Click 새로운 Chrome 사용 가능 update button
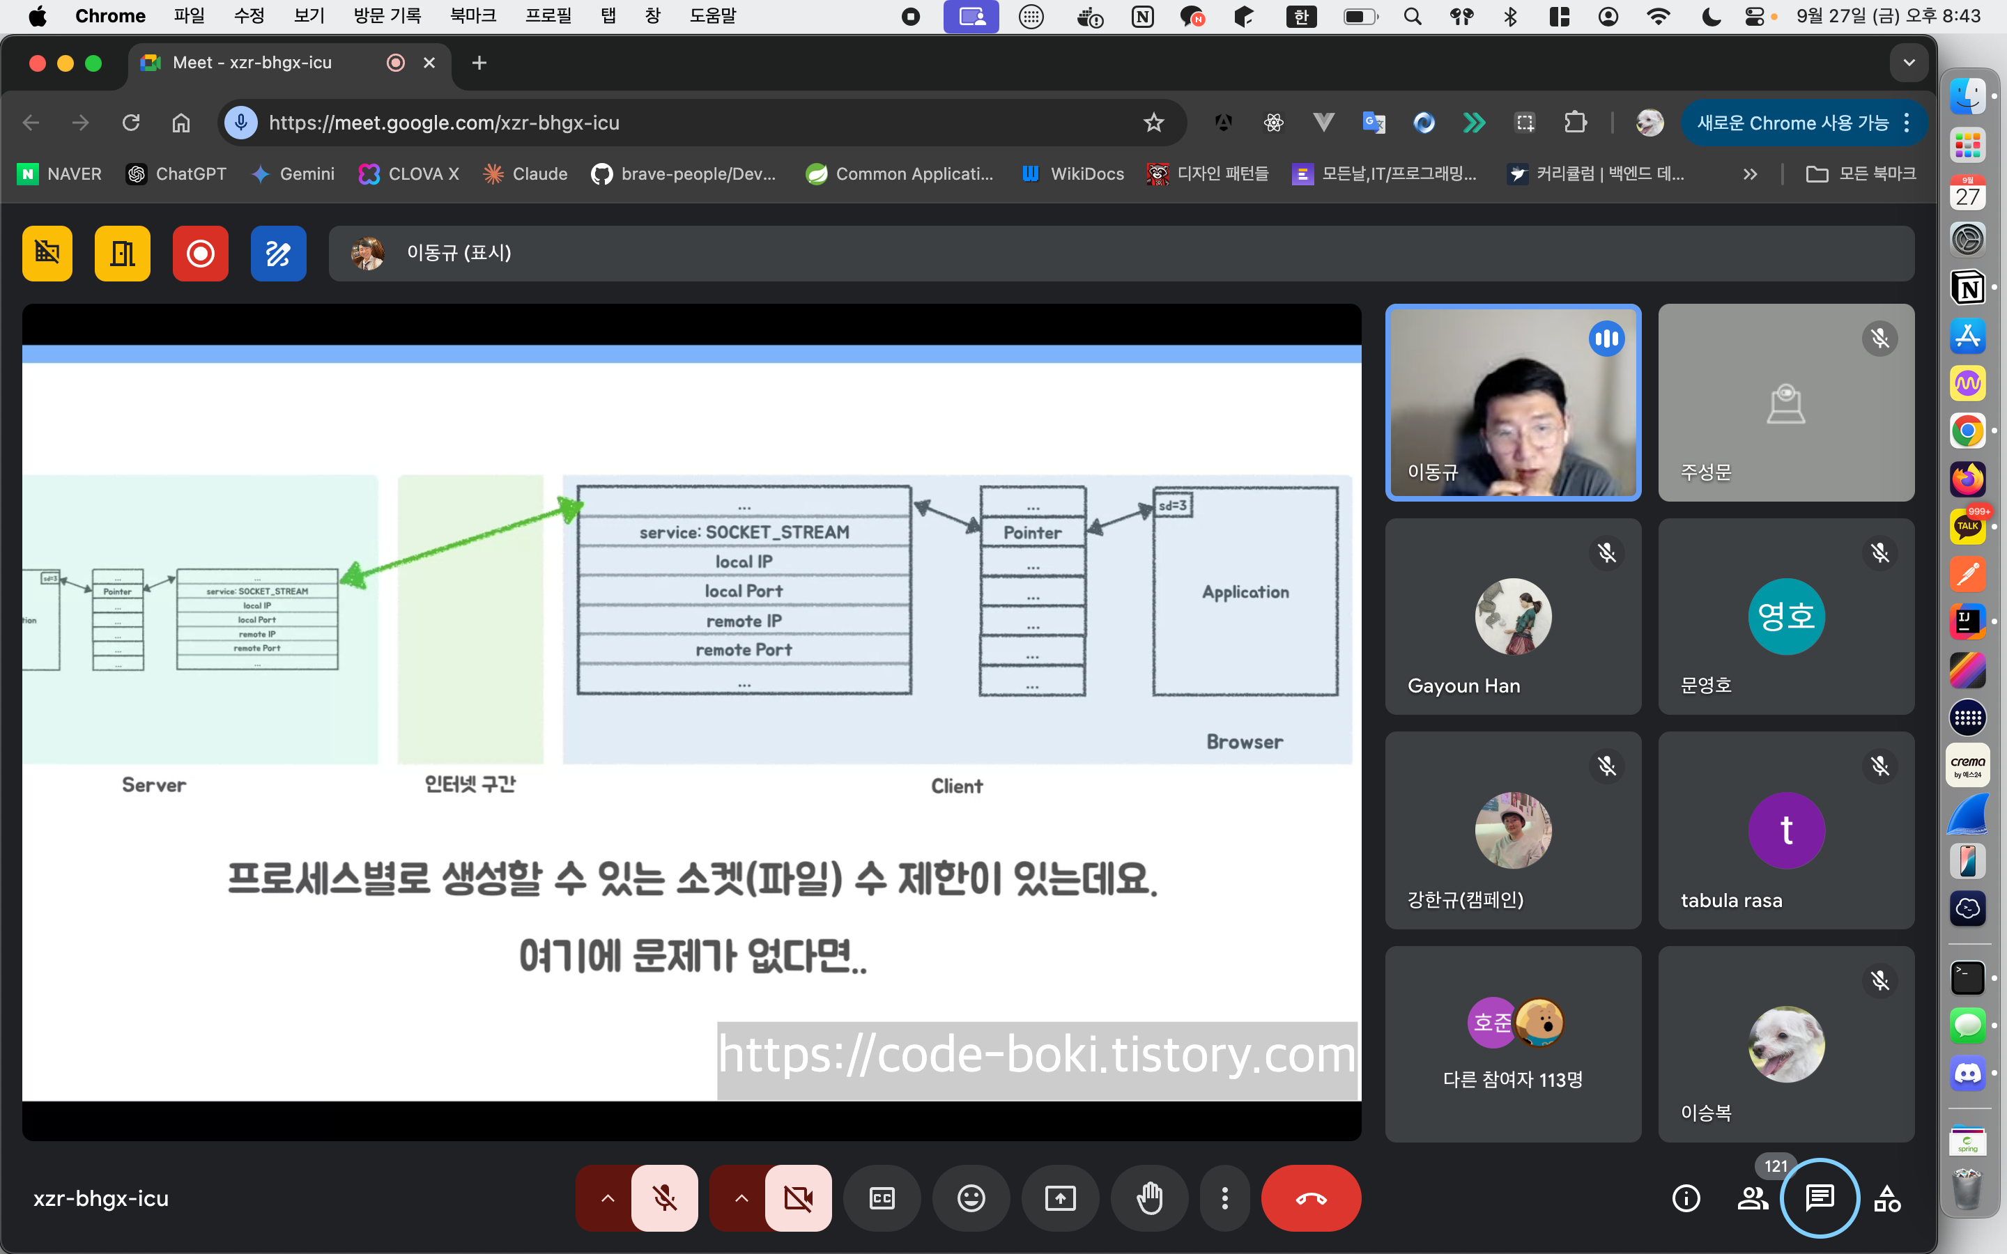2007x1254 pixels. [1793, 123]
